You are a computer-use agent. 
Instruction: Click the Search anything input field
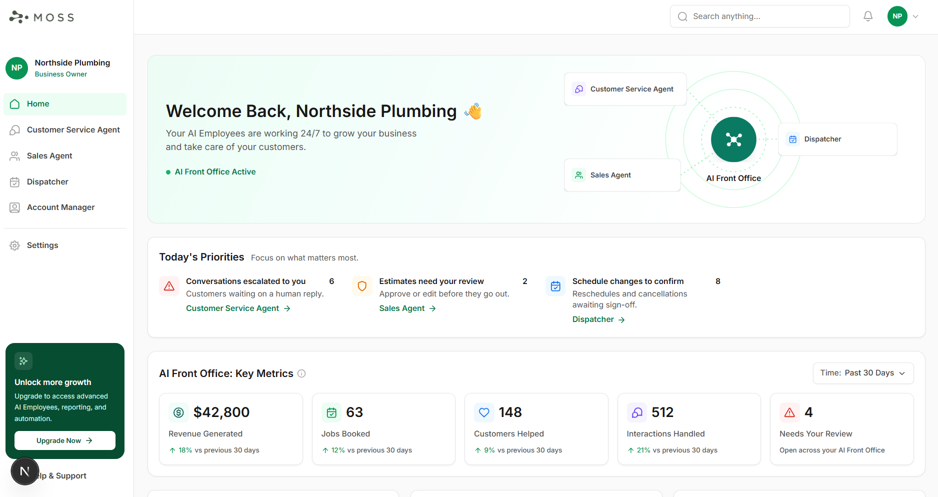[759, 16]
